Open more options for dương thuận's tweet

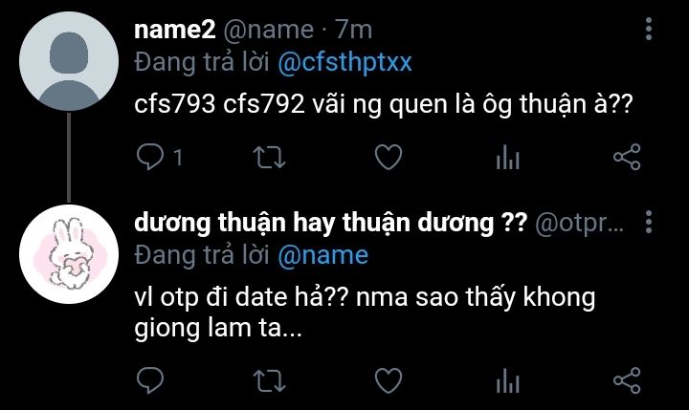(x=649, y=222)
